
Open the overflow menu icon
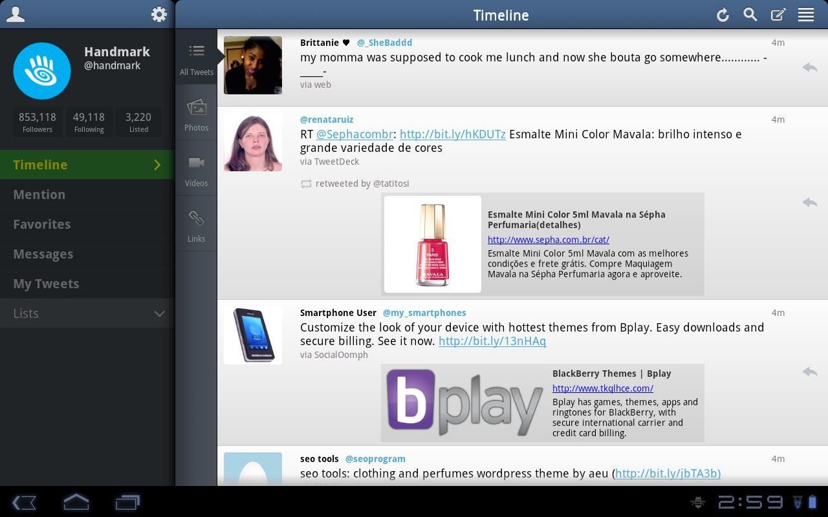point(806,15)
